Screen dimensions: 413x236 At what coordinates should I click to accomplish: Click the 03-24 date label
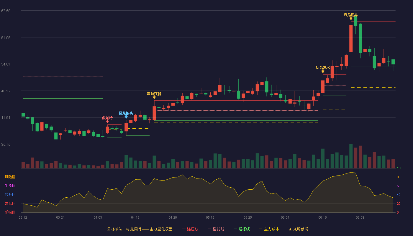[60, 217]
